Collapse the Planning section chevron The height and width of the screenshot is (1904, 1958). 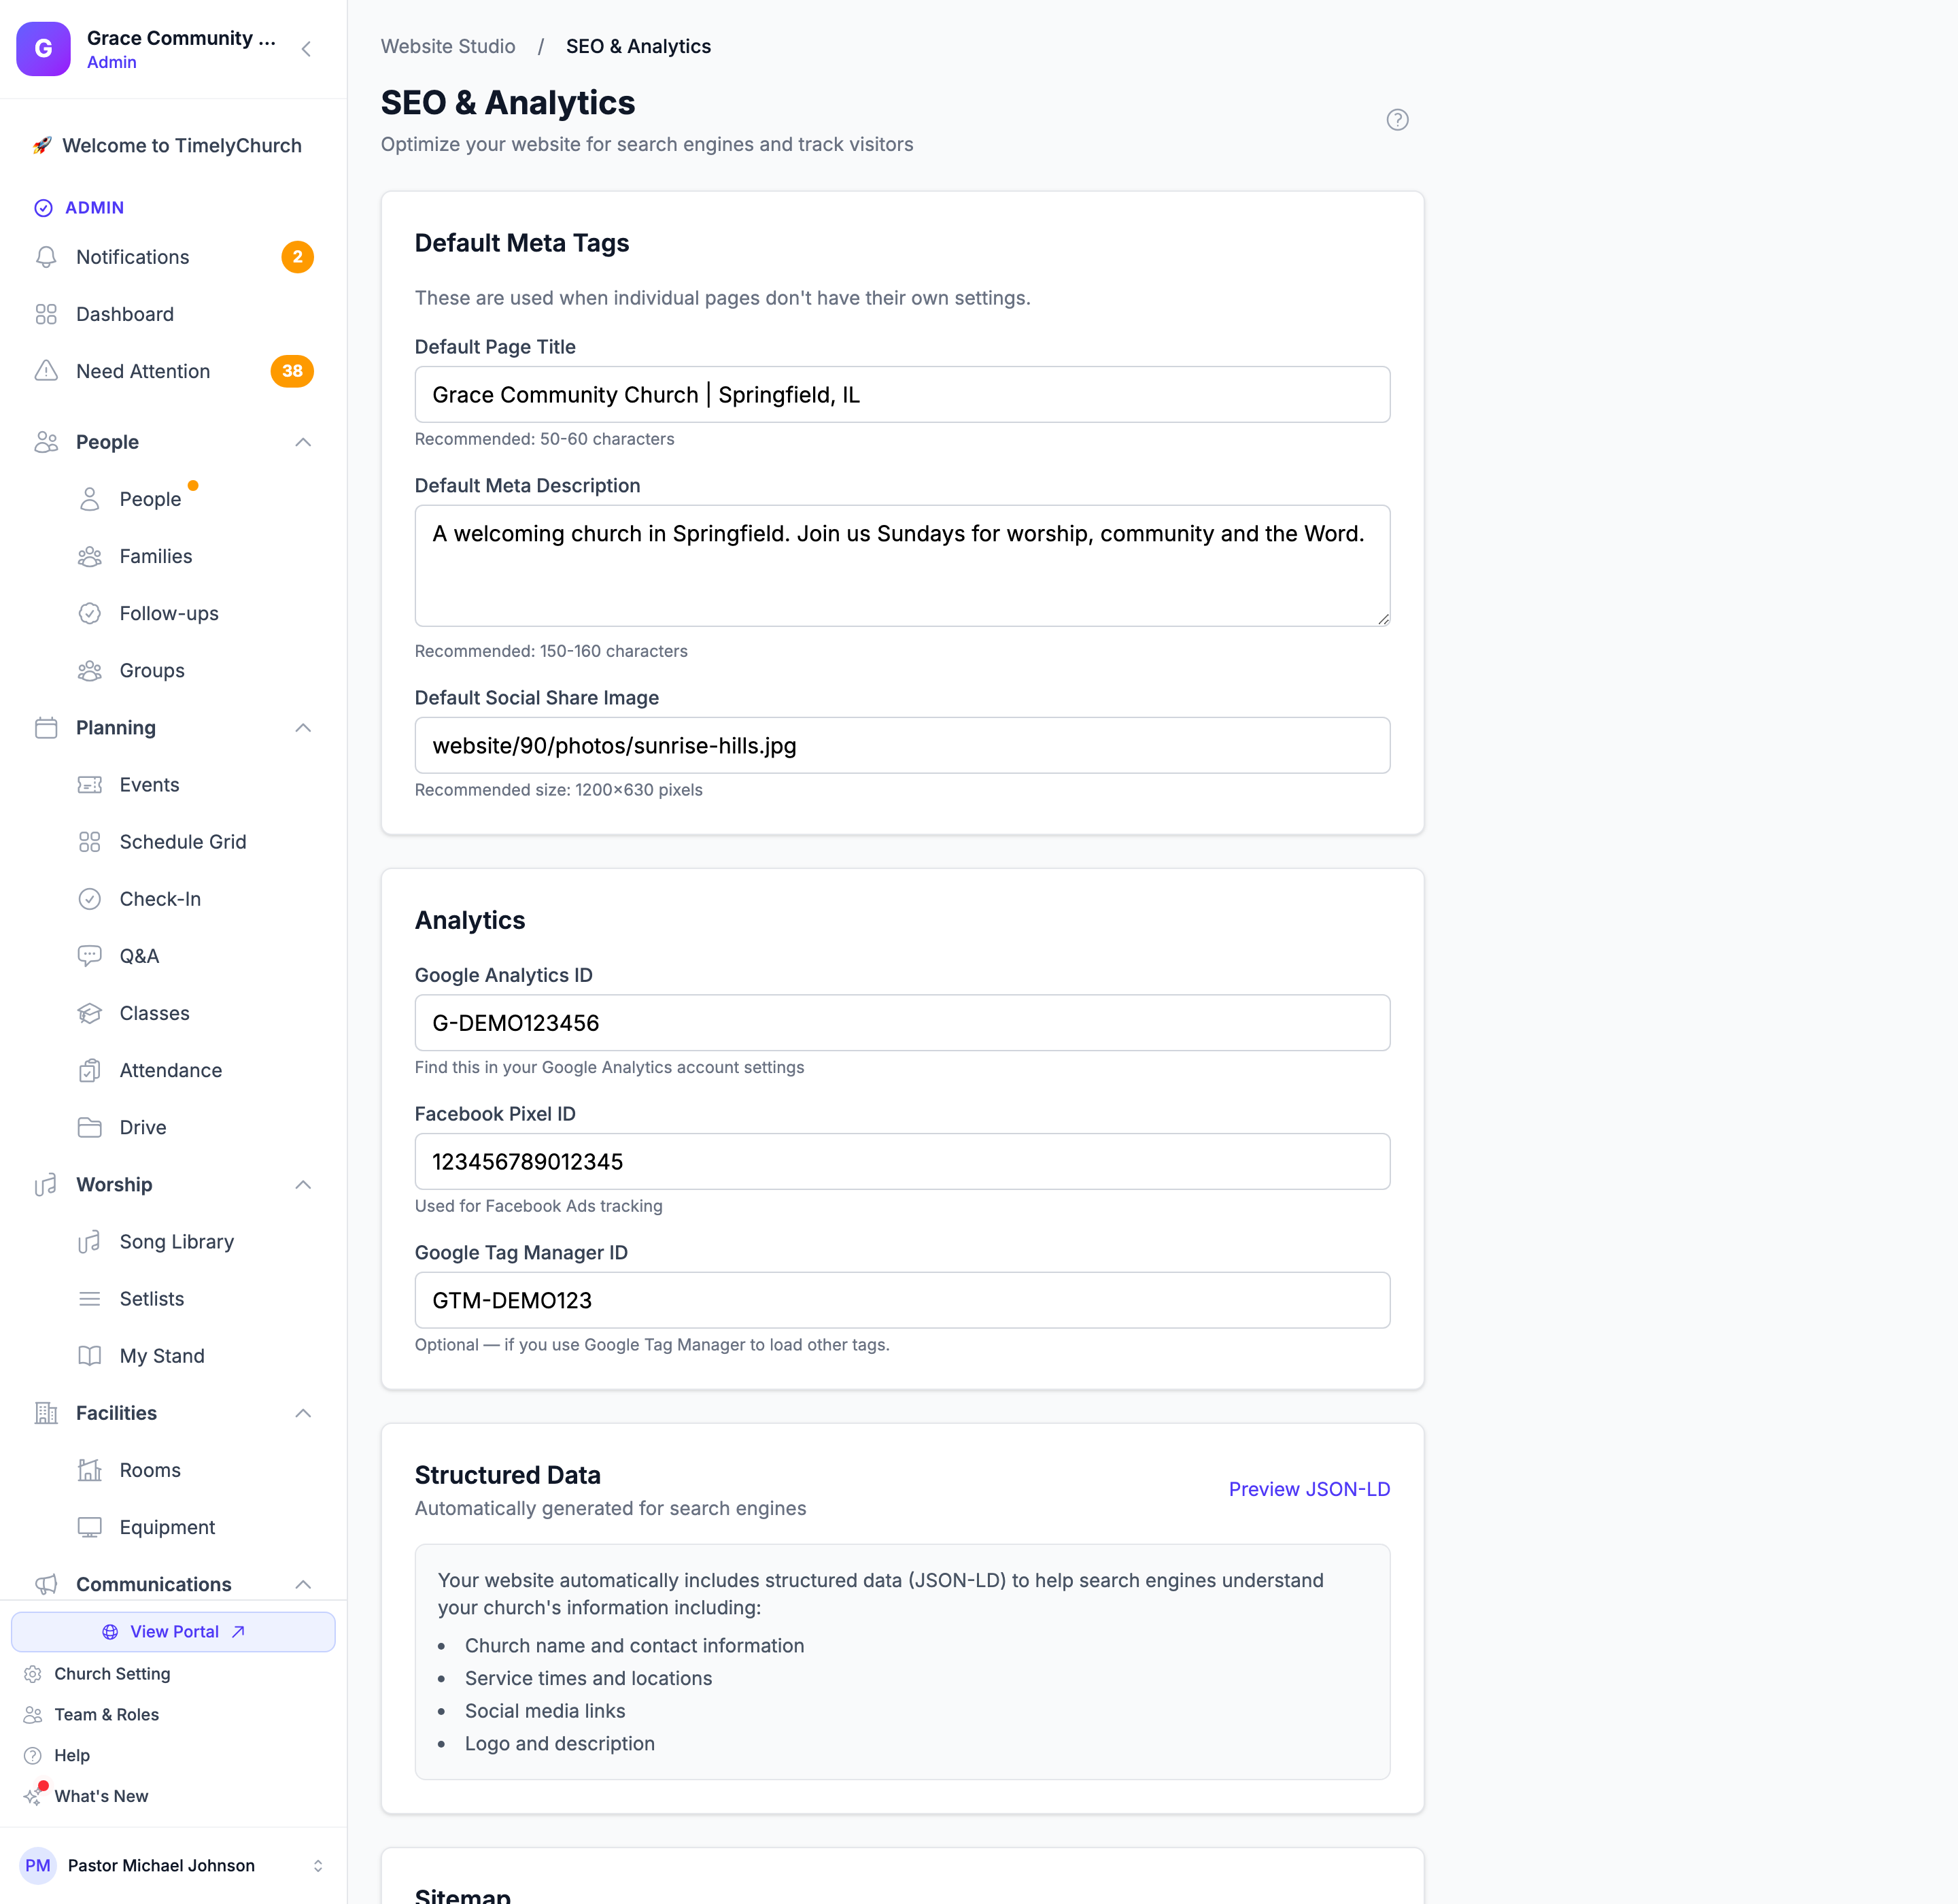coord(303,728)
